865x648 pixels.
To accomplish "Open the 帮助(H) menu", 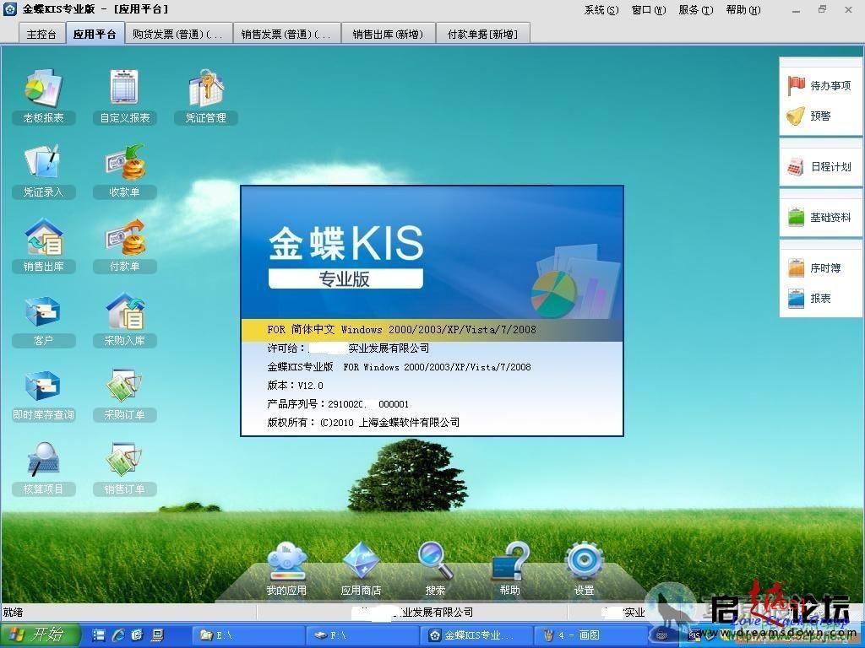I will [743, 10].
